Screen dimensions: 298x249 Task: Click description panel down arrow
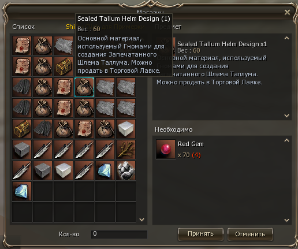click(x=286, y=116)
